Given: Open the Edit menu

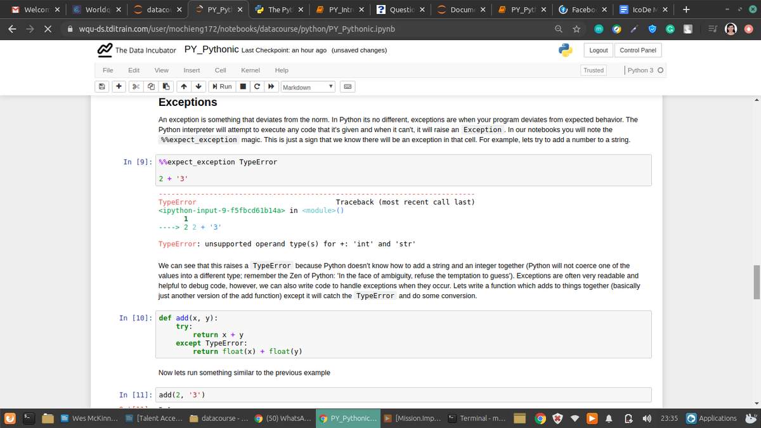Looking at the screenshot, I should (134, 70).
